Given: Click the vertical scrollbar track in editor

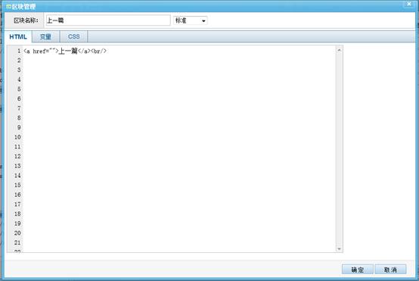Looking at the screenshot, I should pyautogui.click(x=339, y=149).
